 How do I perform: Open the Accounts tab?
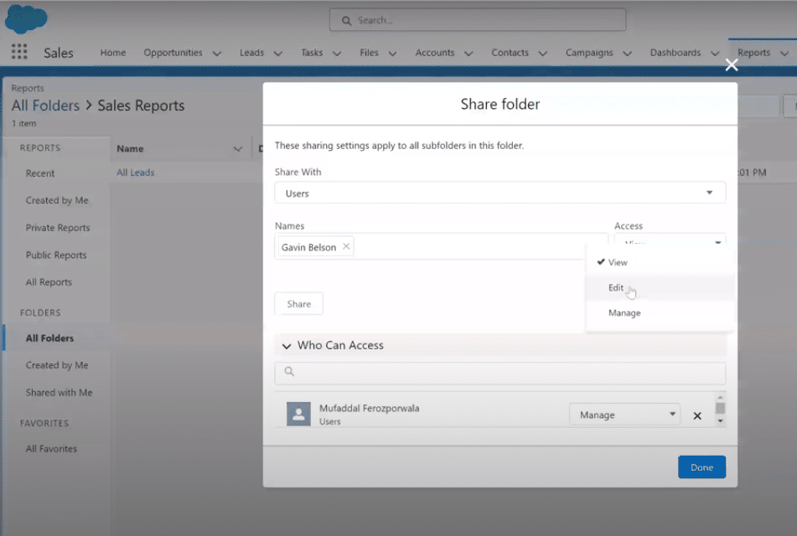pyautogui.click(x=435, y=52)
